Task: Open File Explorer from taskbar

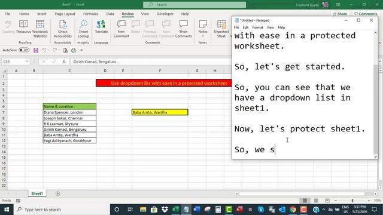Action: click(x=143, y=210)
